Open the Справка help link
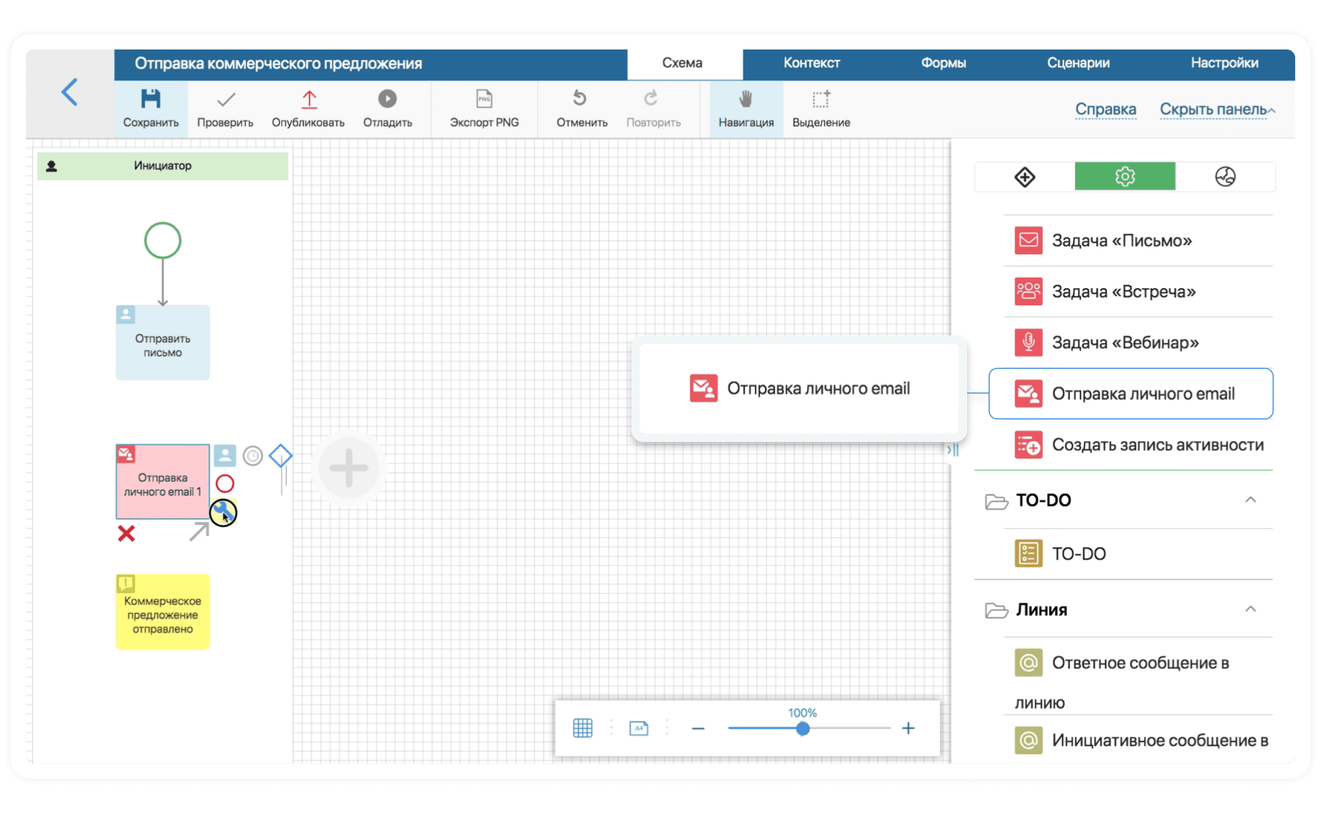 1105,109
